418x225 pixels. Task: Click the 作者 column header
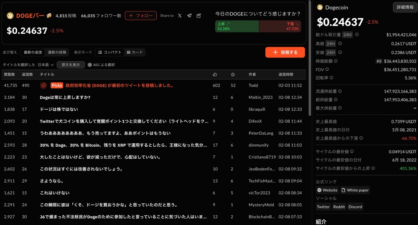252,75
